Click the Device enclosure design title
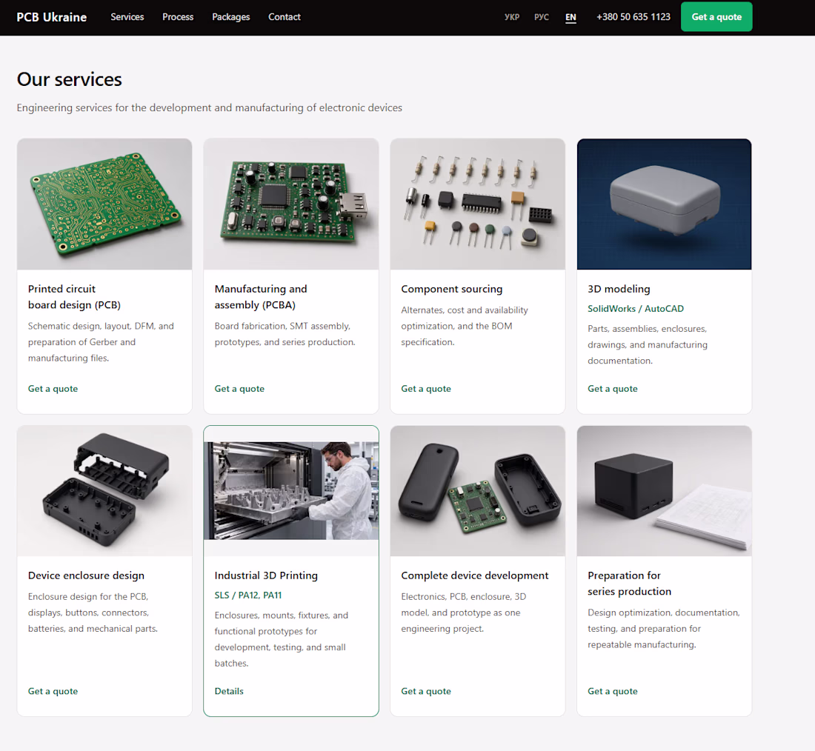The image size is (815, 751). click(x=86, y=575)
